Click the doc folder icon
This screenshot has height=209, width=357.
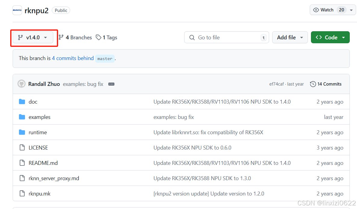pos(22,101)
